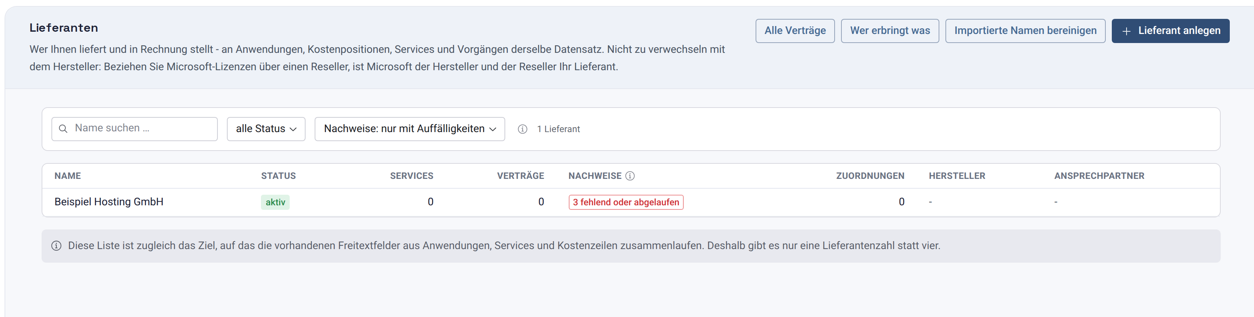
Task: Click the info icon next to NACHWEISE header
Action: pyautogui.click(x=629, y=176)
